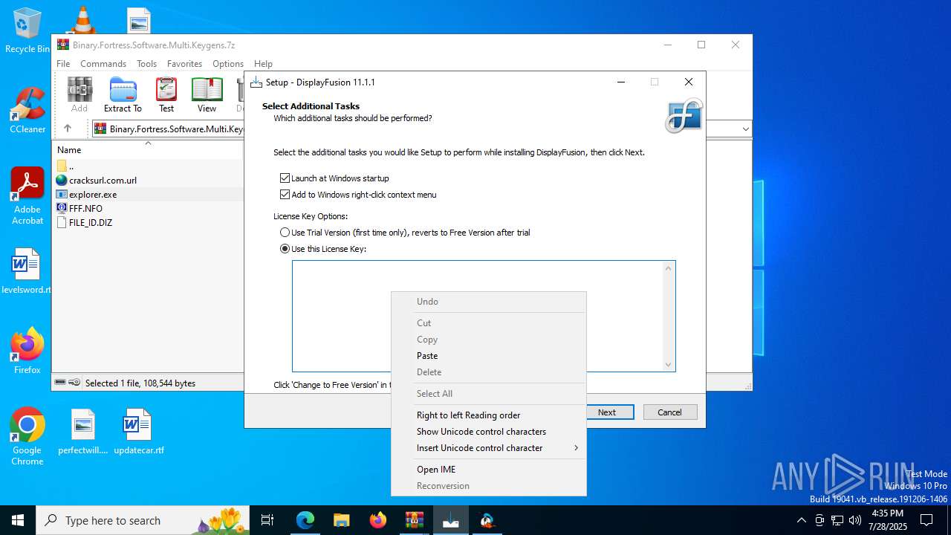Expand Insert Unicode control character submenu
951x535 pixels.
489,448
